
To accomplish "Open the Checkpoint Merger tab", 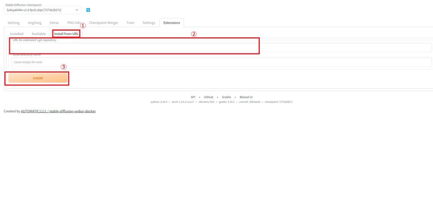I will 103,23.
